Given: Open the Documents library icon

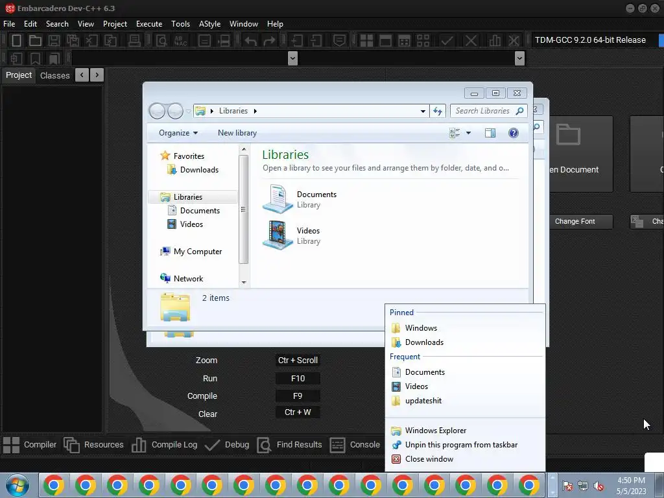Looking at the screenshot, I should click(278, 199).
